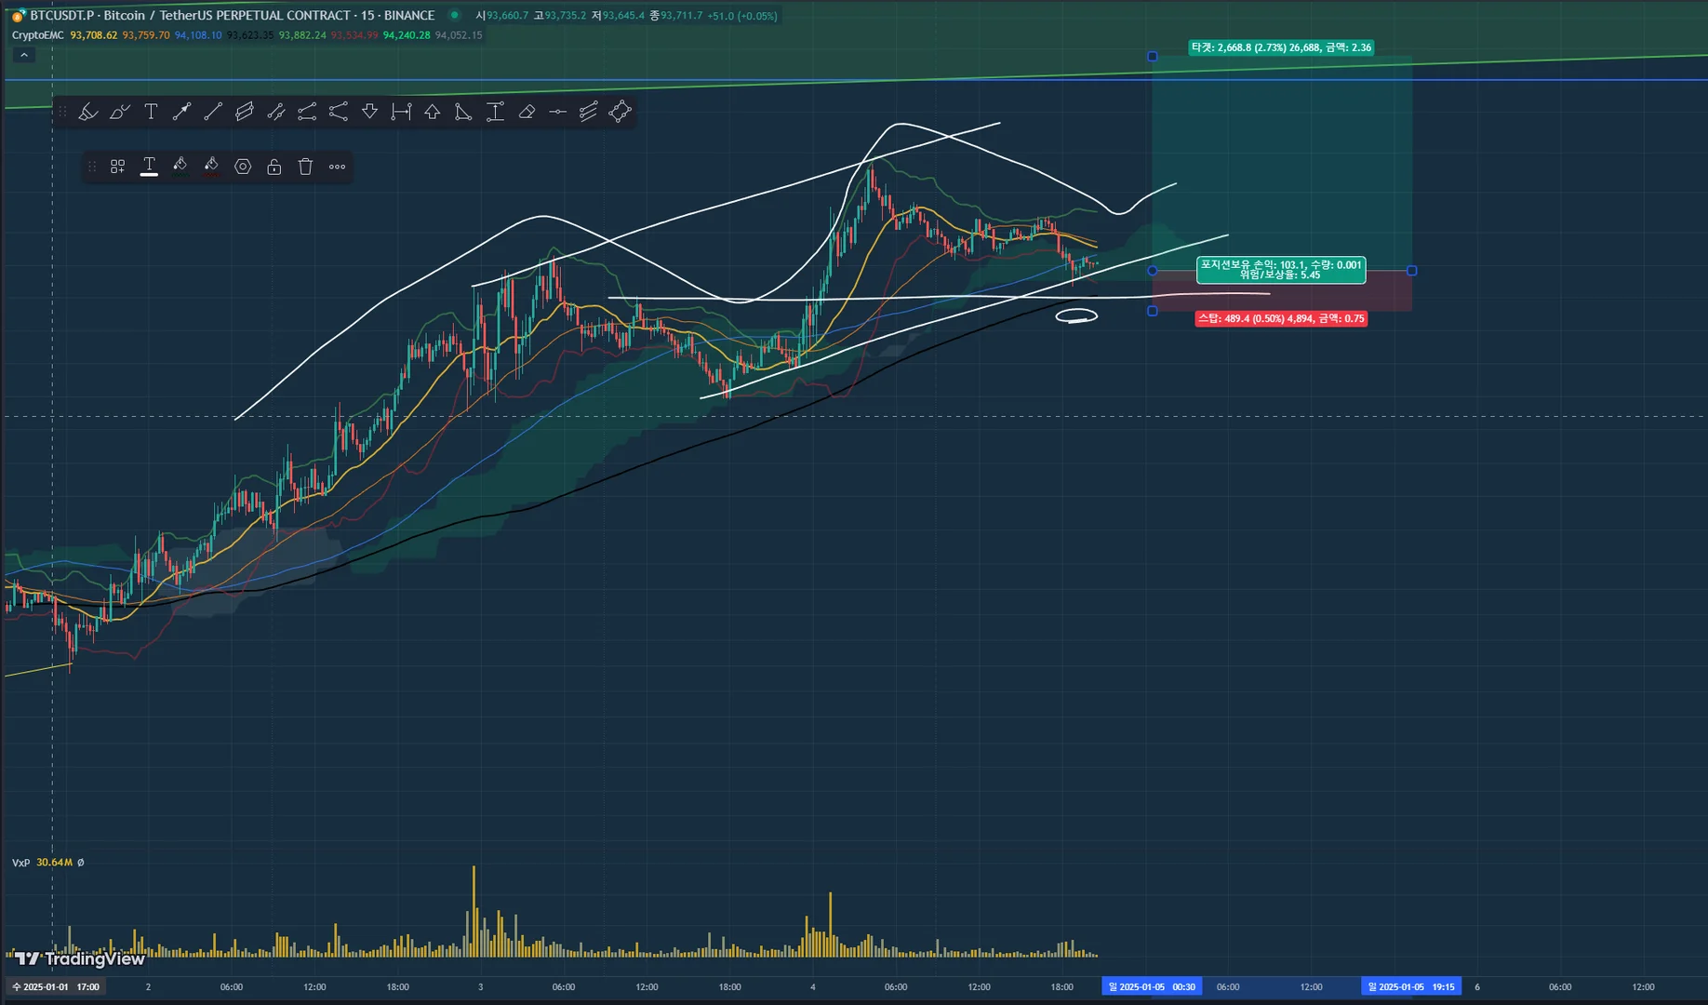Click the 2025-01-05 00:30 time axis label
1708x1005 pixels.
tap(1152, 986)
